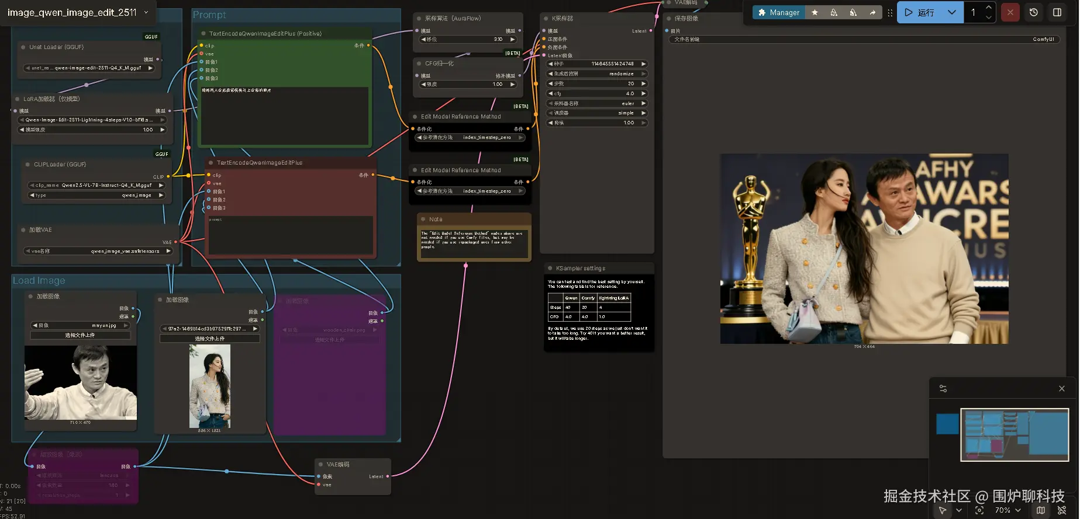
Task: Click the fit view icon
Action: 979,510
